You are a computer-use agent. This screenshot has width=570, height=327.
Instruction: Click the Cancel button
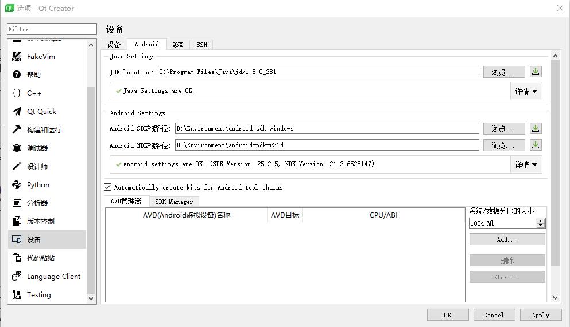tap(494, 314)
